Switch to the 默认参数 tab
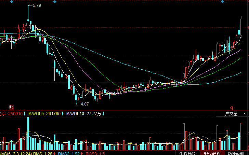 point(212,153)
